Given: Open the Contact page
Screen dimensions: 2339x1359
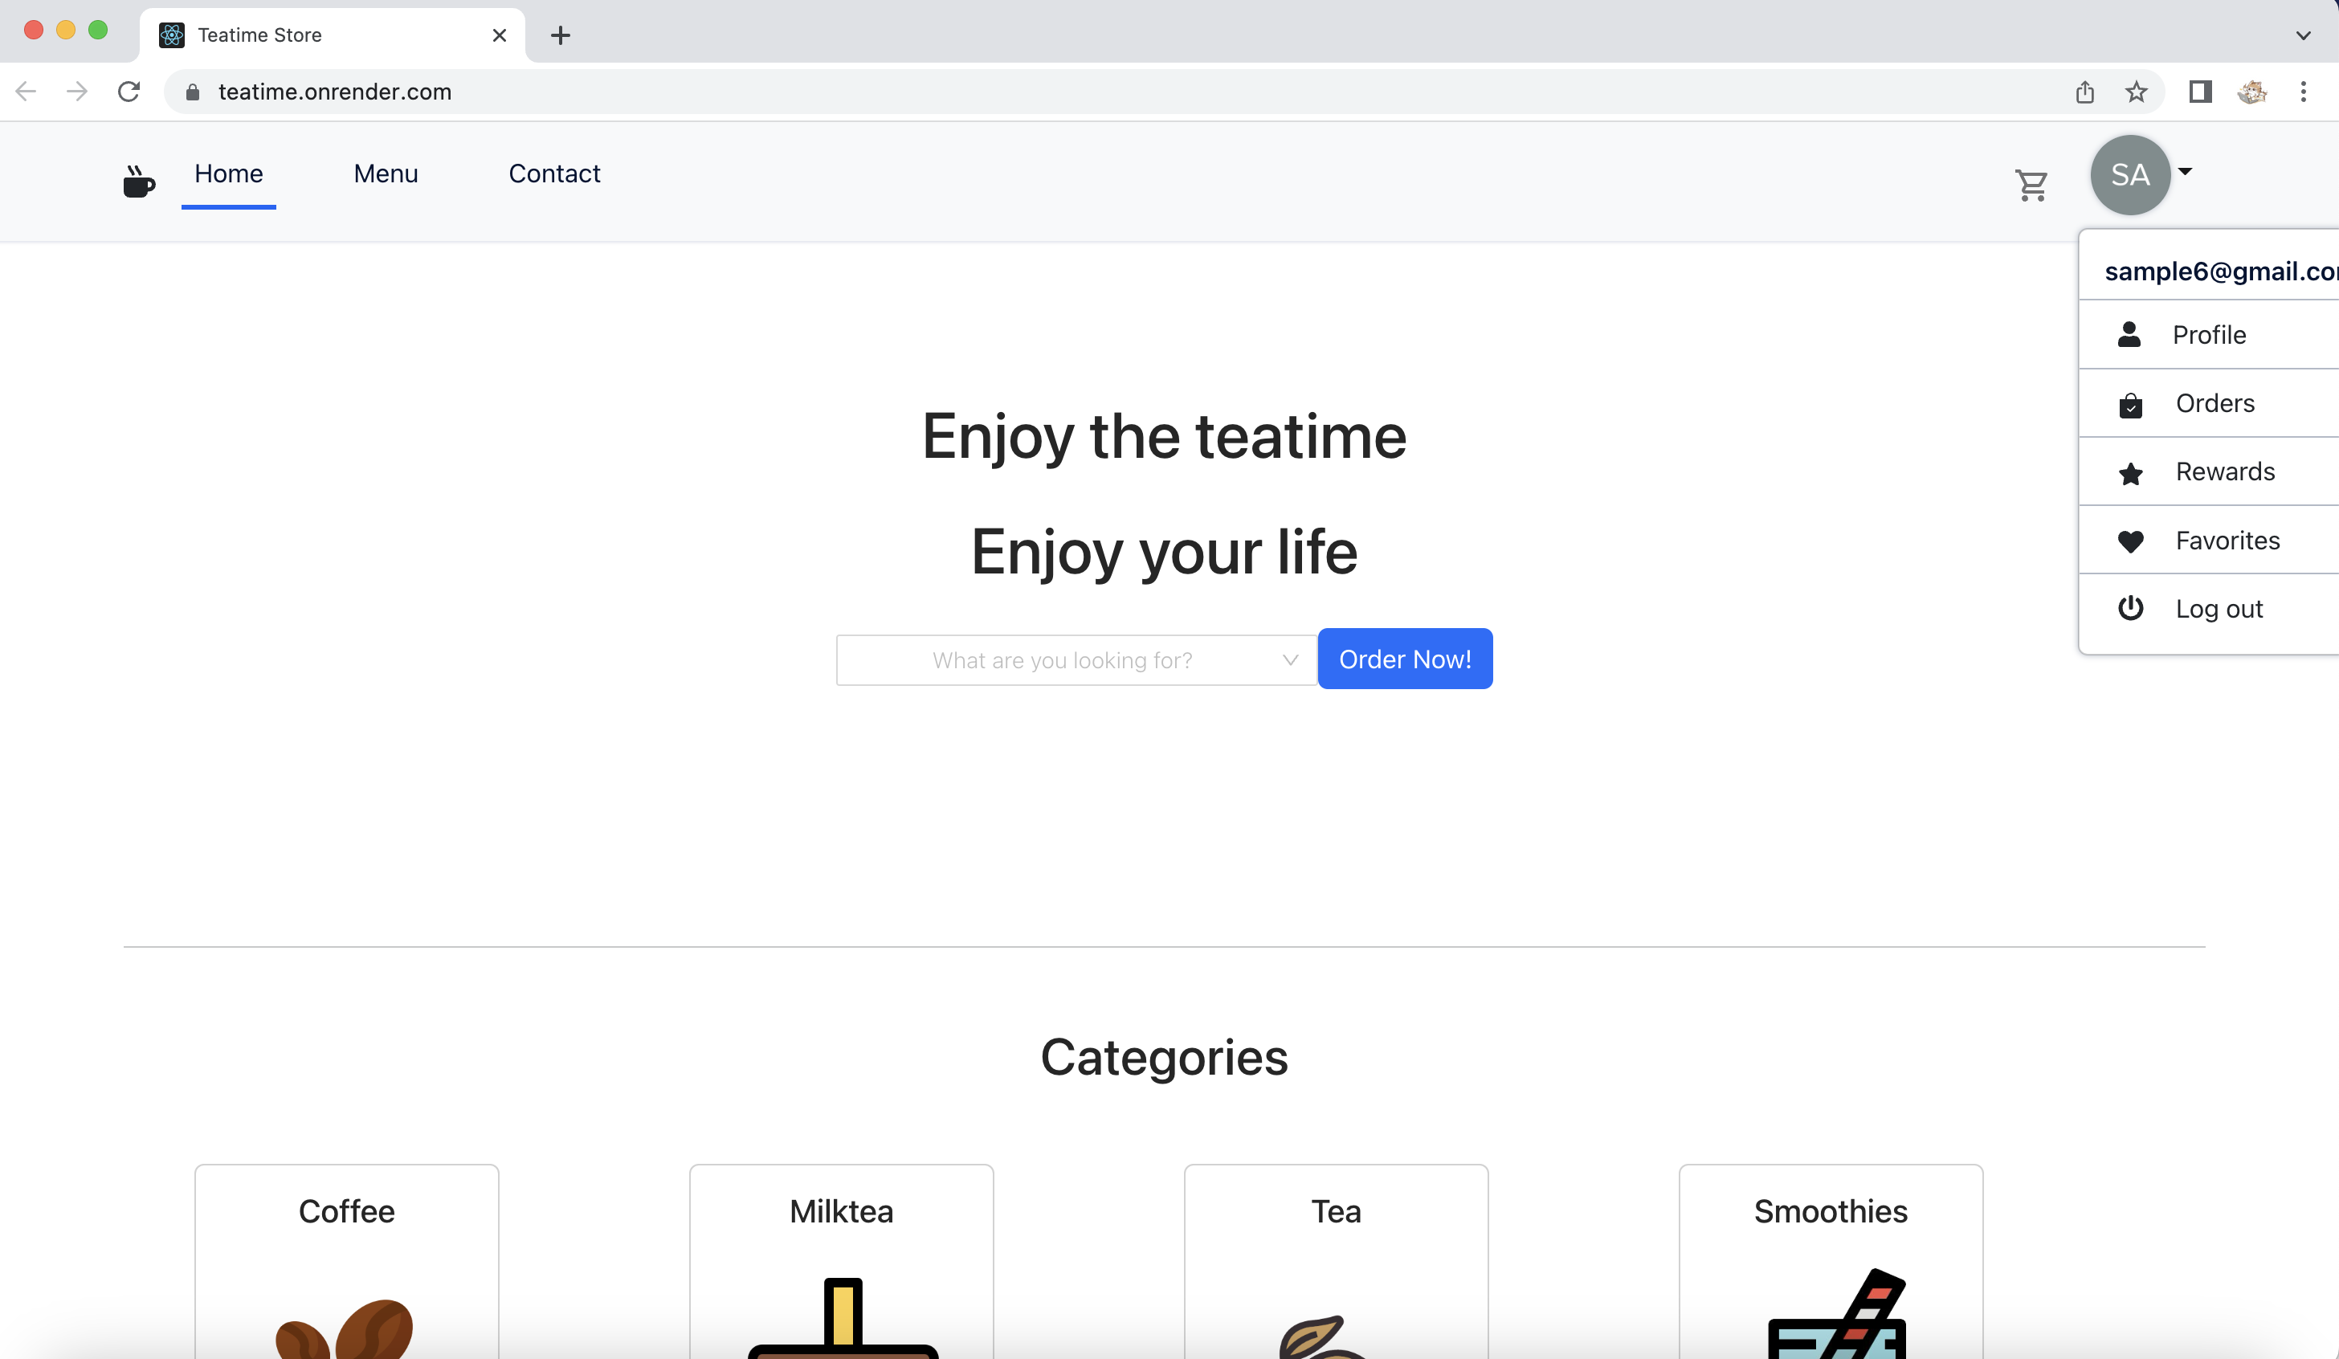Looking at the screenshot, I should [x=554, y=173].
